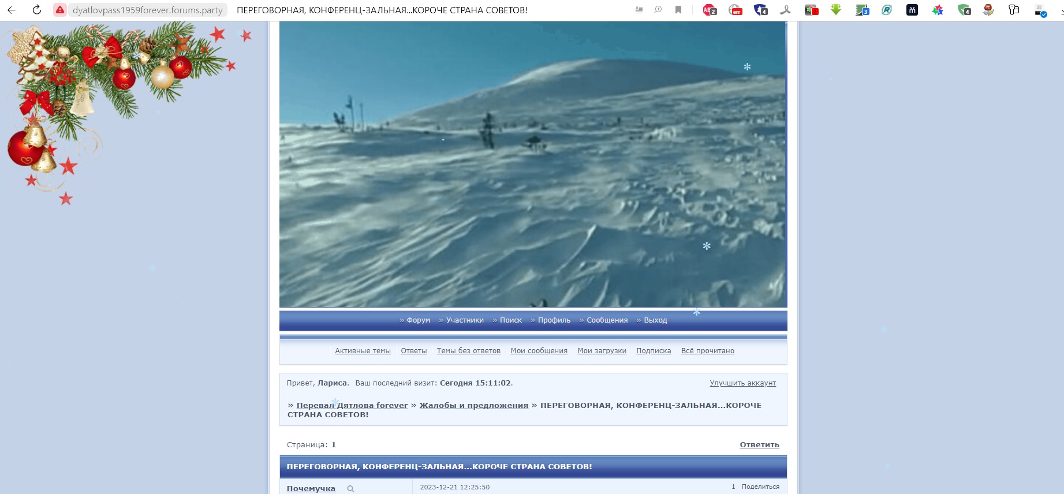The image size is (1064, 494).
Task: Click the gray ribbon extension icon
Action: click(x=786, y=10)
